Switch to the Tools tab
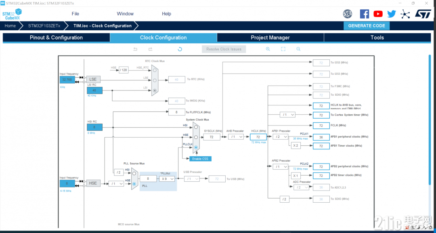The width and height of the screenshot is (436, 233). pyautogui.click(x=377, y=38)
